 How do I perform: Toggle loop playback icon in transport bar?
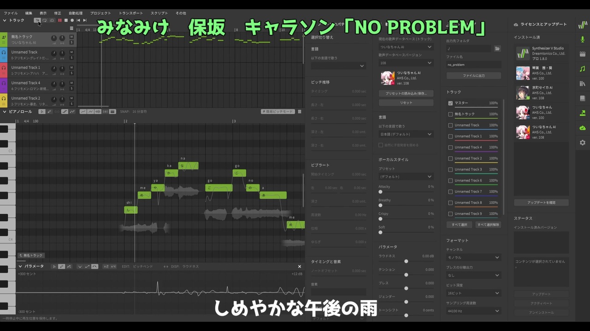pos(45,20)
